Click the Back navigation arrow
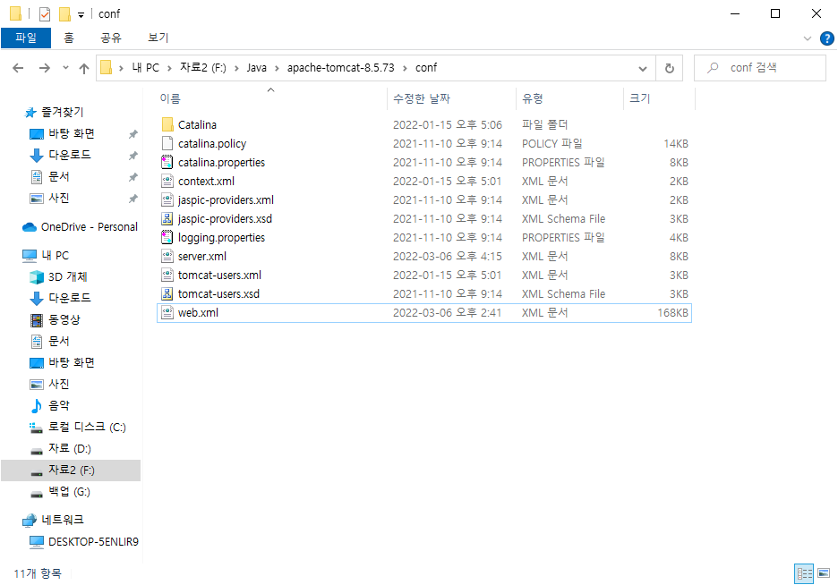 tap(18, 68)
